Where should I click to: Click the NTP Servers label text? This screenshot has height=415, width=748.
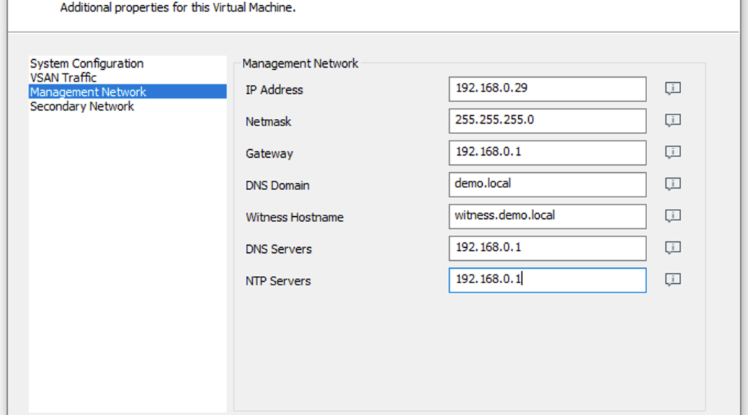point(278,281)
